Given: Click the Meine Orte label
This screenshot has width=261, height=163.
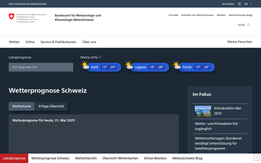Looking at the screenshot, I should point(89,57).
